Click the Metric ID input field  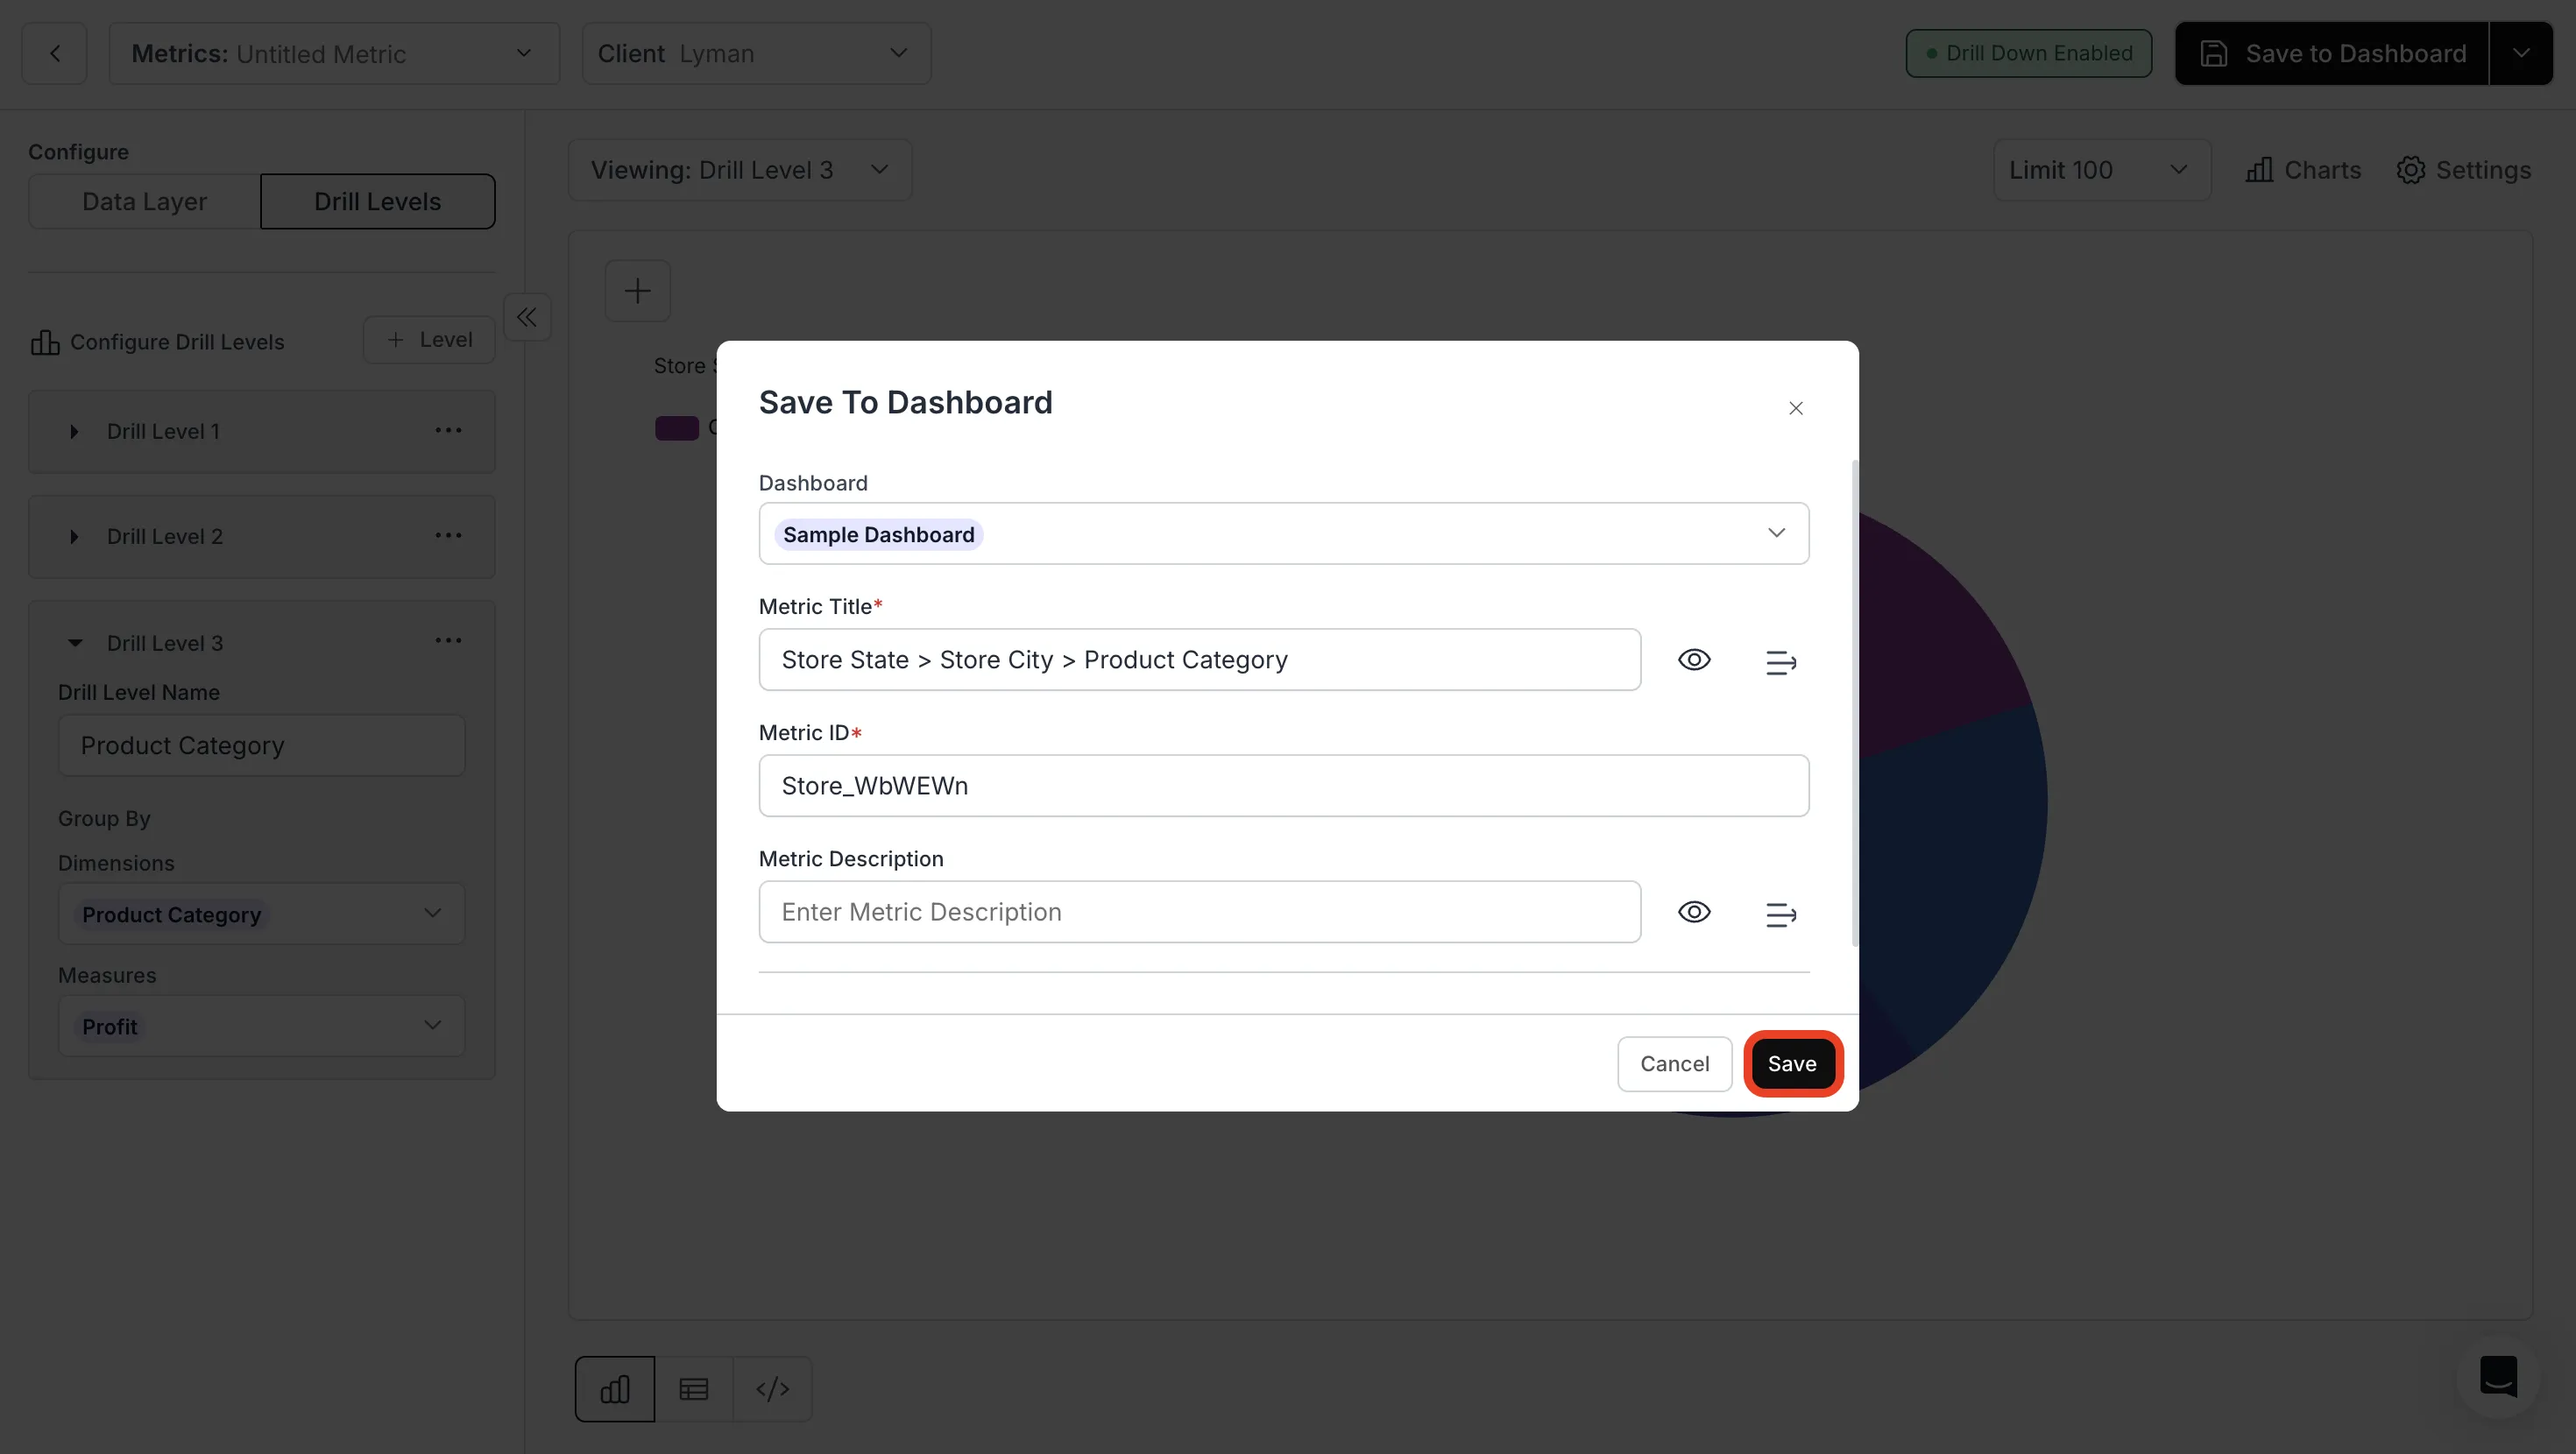coord(1284,786)
